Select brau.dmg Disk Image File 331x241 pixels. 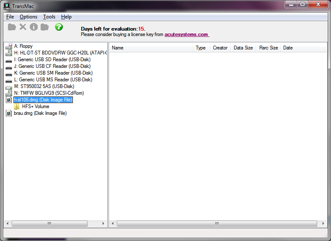click(x=40, y=113)
